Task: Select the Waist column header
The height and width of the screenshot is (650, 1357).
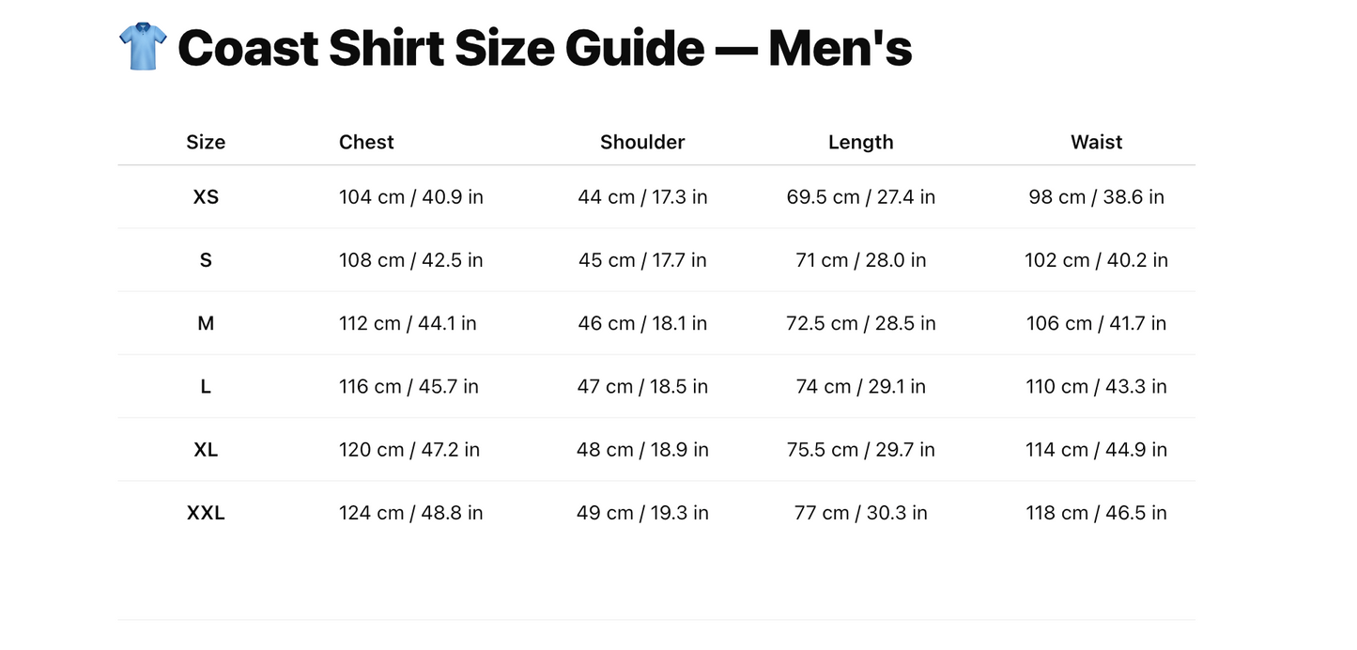Action: click(1096, 142)
